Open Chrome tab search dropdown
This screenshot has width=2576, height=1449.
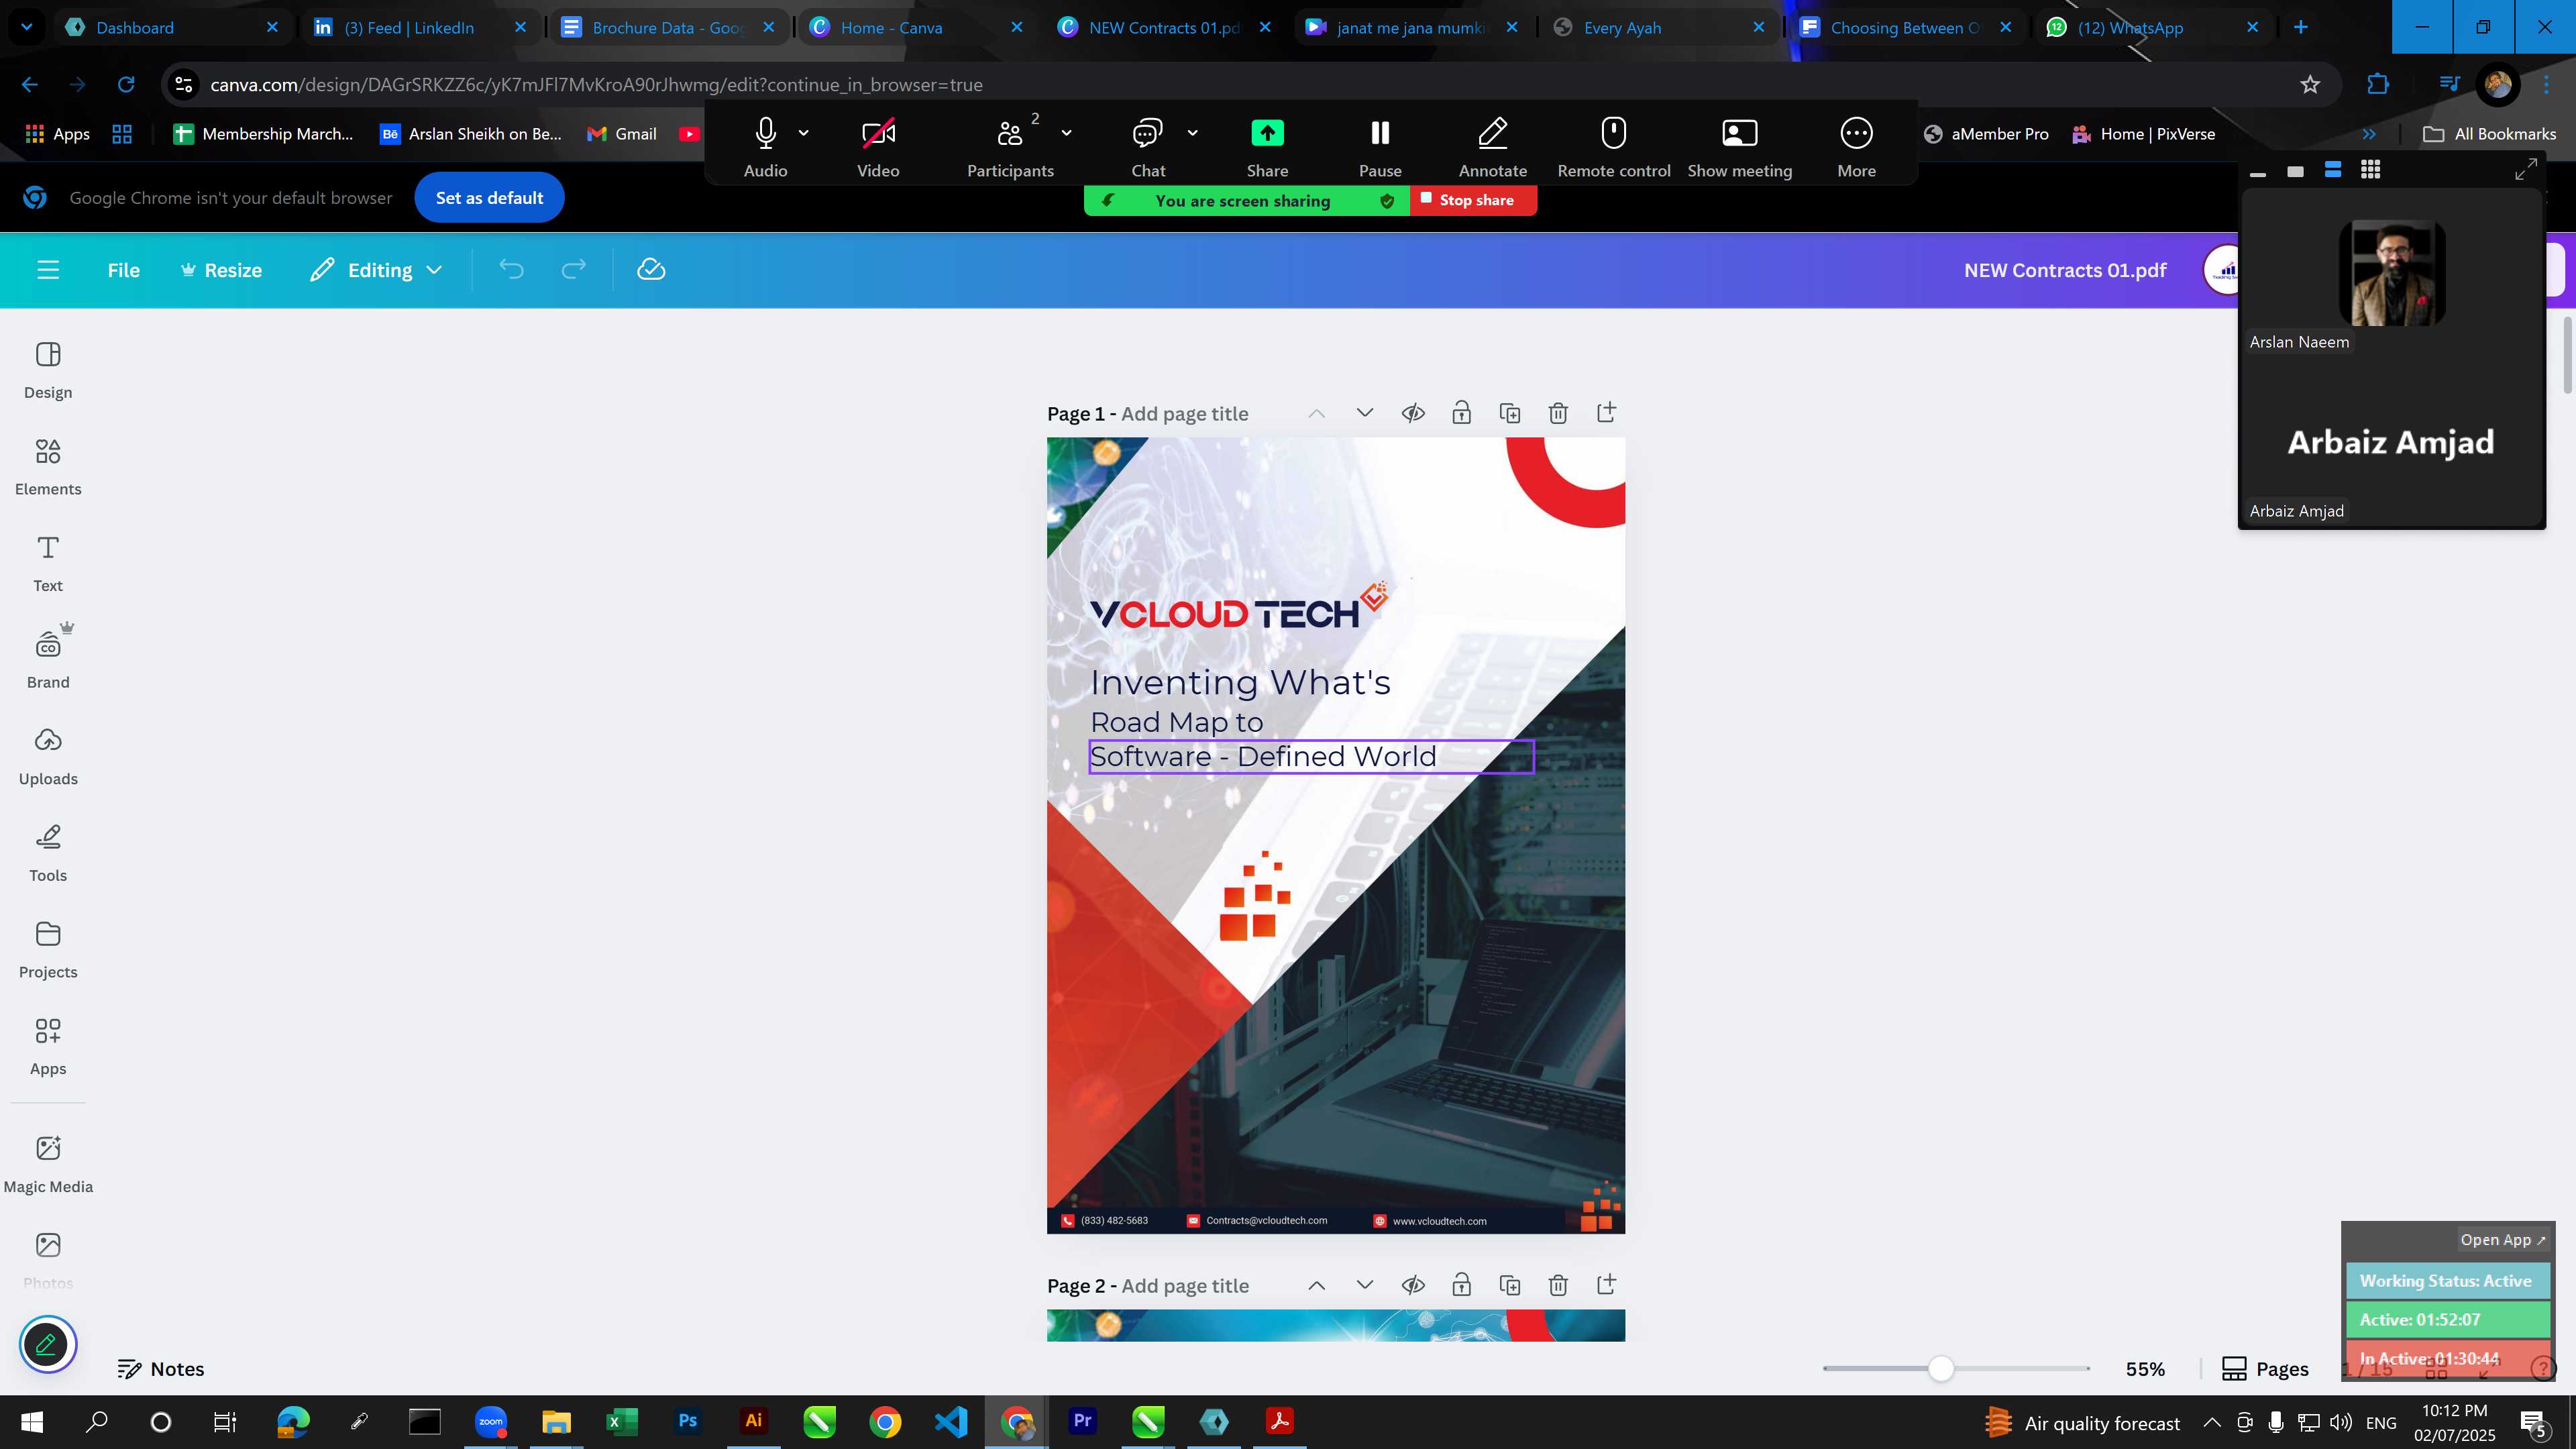(x=27, y=27)
